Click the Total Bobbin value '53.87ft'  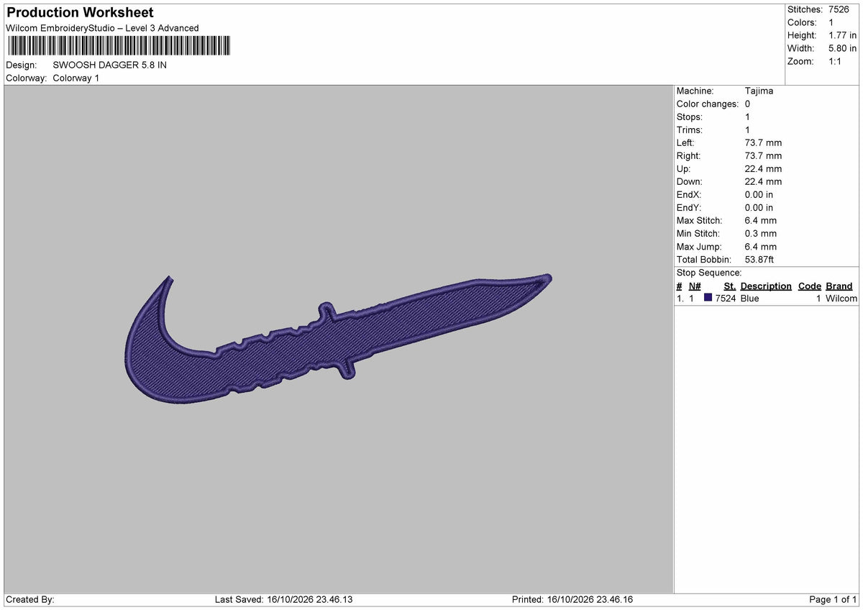click(759, 260)
